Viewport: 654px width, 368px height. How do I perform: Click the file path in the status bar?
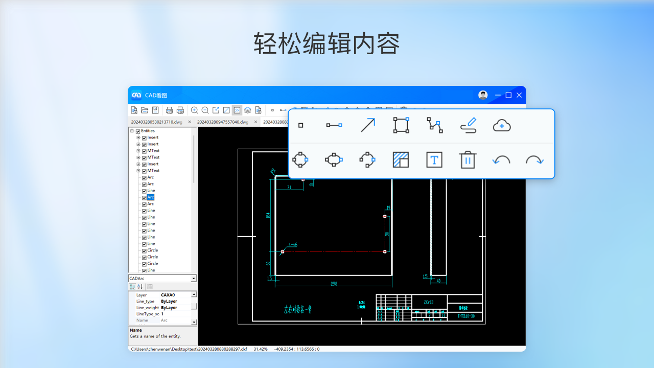tap(189, 349)
